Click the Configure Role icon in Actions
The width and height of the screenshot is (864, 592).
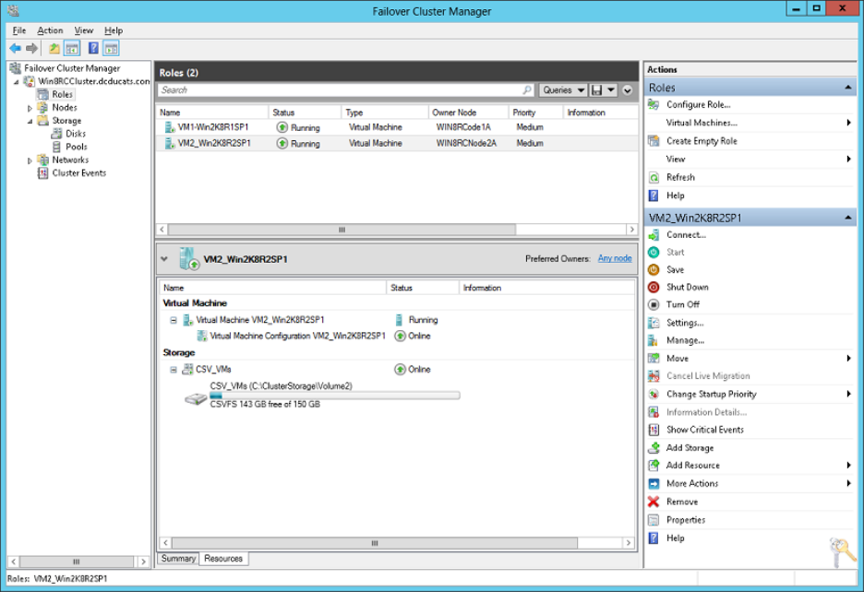pyautogui.click(x=654, y=104)
